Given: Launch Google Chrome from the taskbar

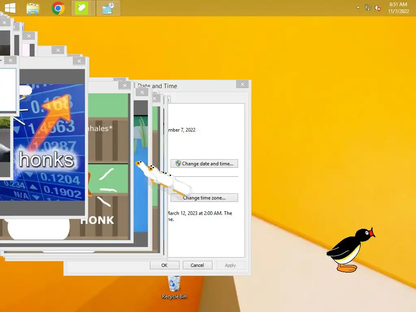Looking at the screenshot, I should click(58, 8).
